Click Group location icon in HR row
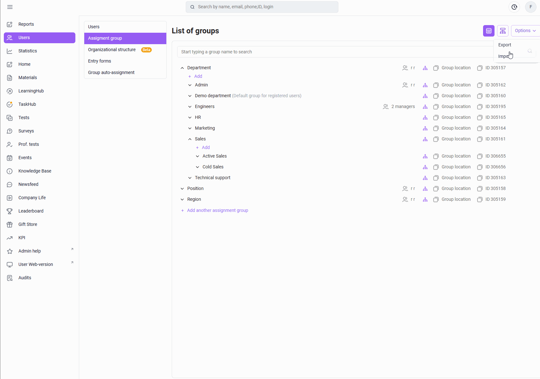This screenshot has width=540, height=379. click(x=436, y=118)
